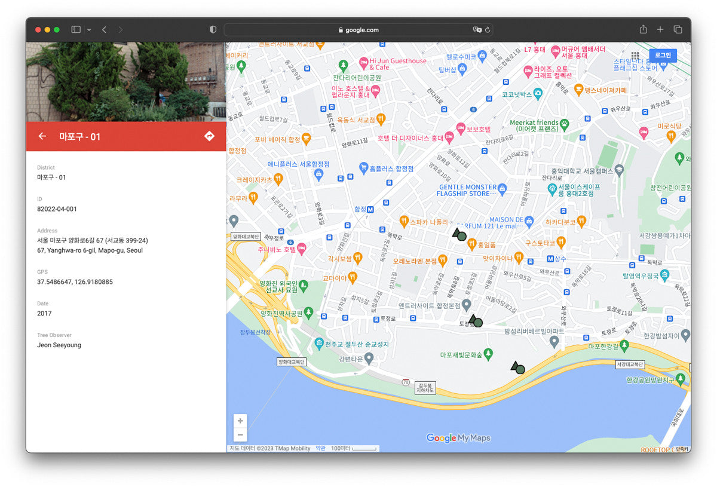Image resolution: width=717 pixels, height=487 pixels.
Task: Show the tab overview in Safari
Action: click(678, 29)
